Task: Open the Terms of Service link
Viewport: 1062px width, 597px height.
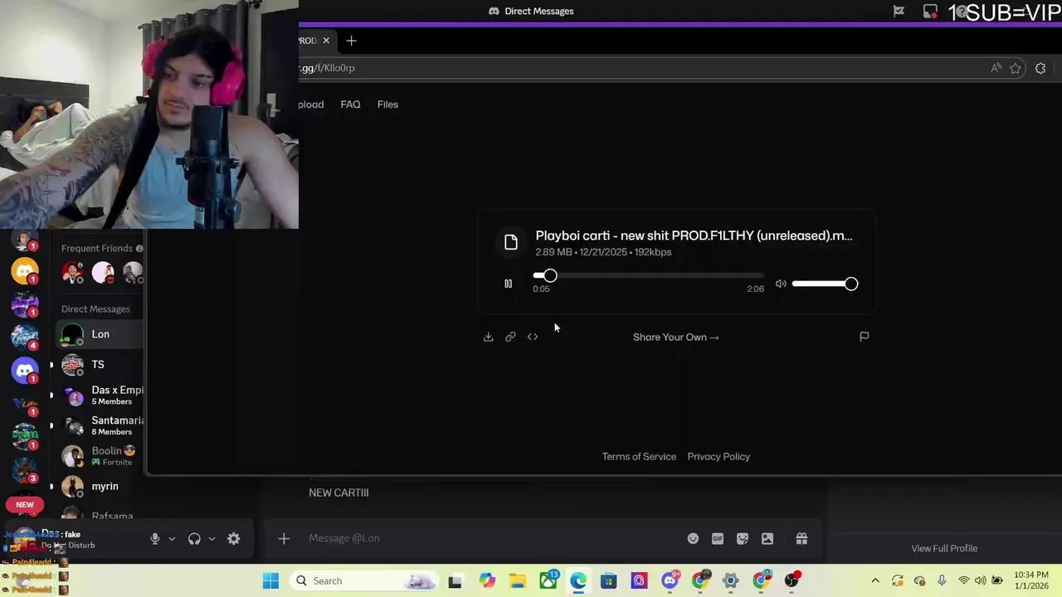Action: click(639, 456)
